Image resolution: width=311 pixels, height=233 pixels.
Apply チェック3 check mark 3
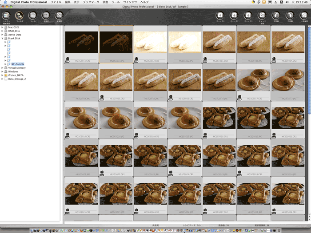point(248,15)
